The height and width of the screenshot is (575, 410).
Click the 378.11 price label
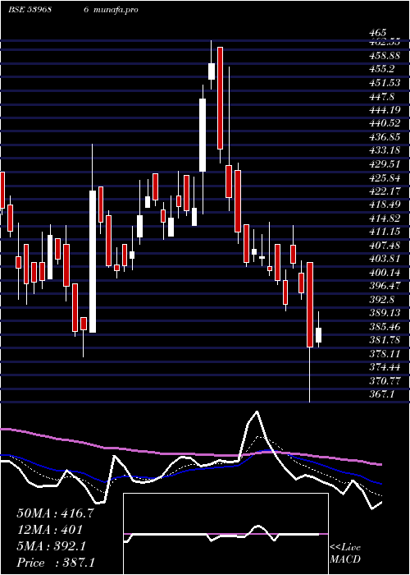point(385,353)
